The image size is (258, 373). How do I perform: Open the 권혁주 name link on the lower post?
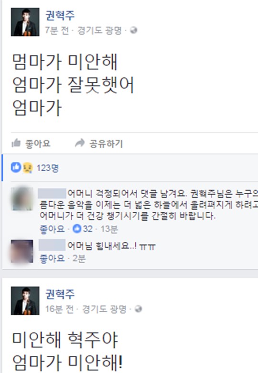60,294
